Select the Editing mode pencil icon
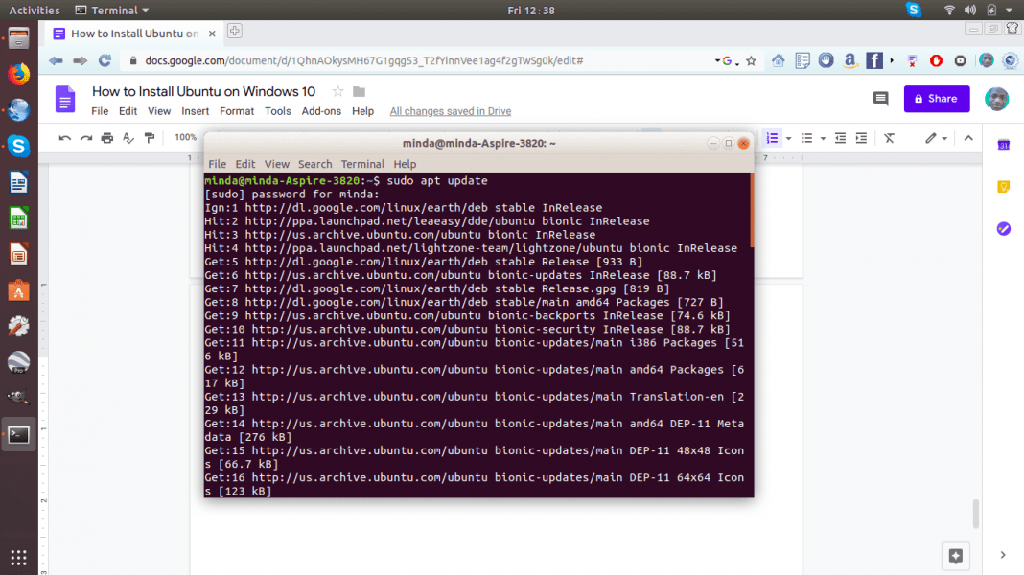 point(930,138)
